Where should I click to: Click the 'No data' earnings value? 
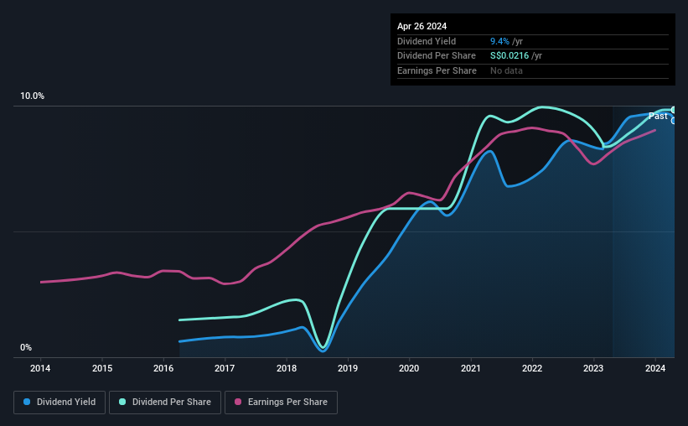(x=506, y=70)
